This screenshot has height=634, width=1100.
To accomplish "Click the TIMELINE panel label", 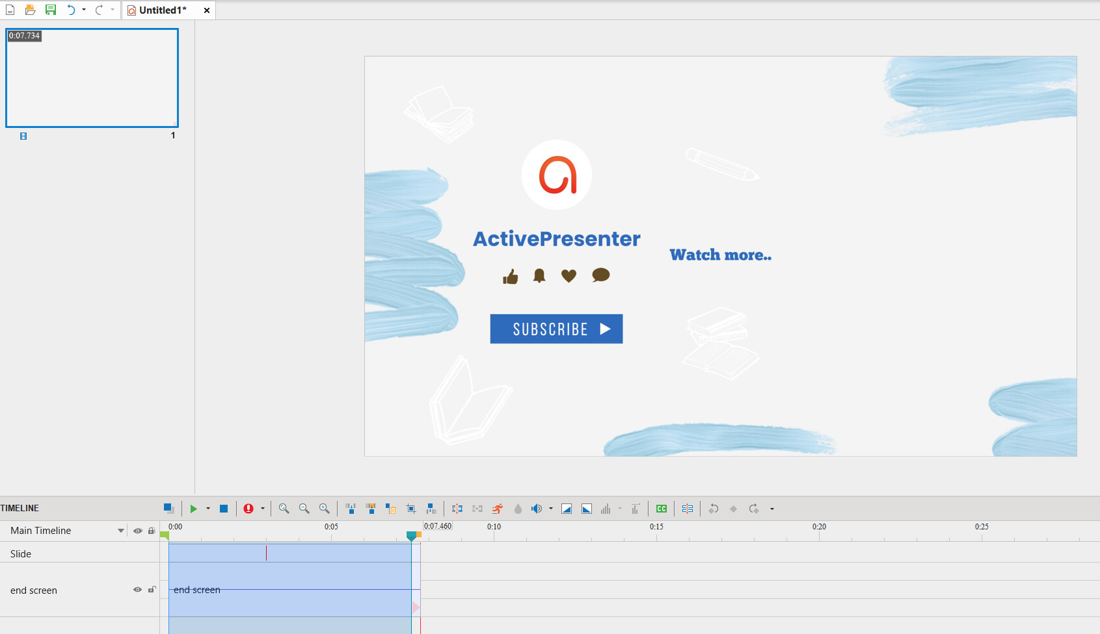I will [x=18, y=508].
